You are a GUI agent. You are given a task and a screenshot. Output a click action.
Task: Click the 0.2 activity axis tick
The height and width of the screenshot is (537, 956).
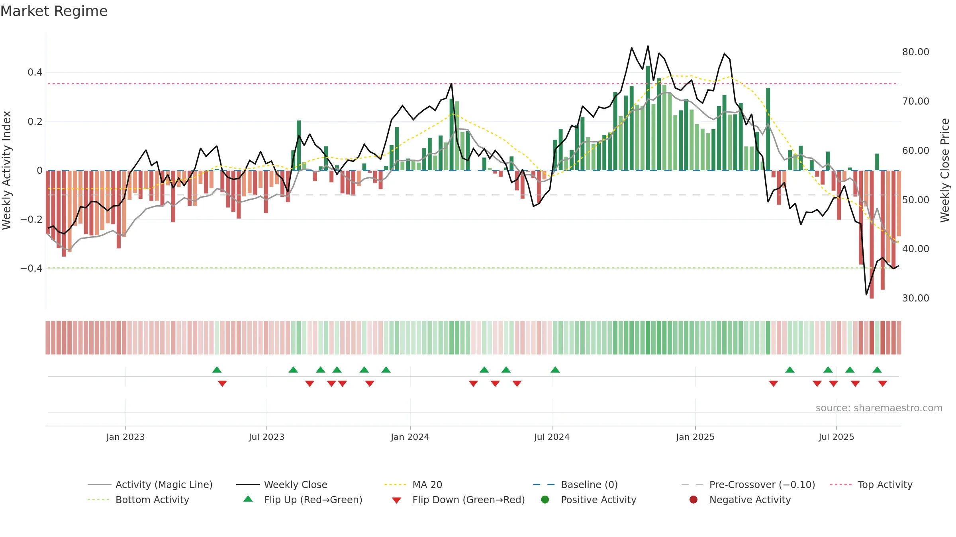click(35, 121)
